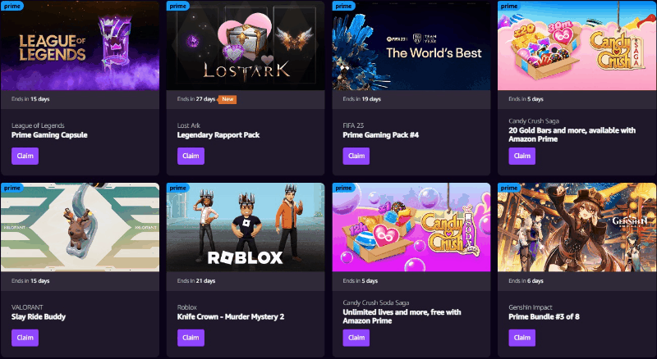Image resolution: width=657 pixels, height=359 pixels.
Task: Claim the Candy Crush Saga 20 Gold Bars offer
Action: tap(522, 156)
